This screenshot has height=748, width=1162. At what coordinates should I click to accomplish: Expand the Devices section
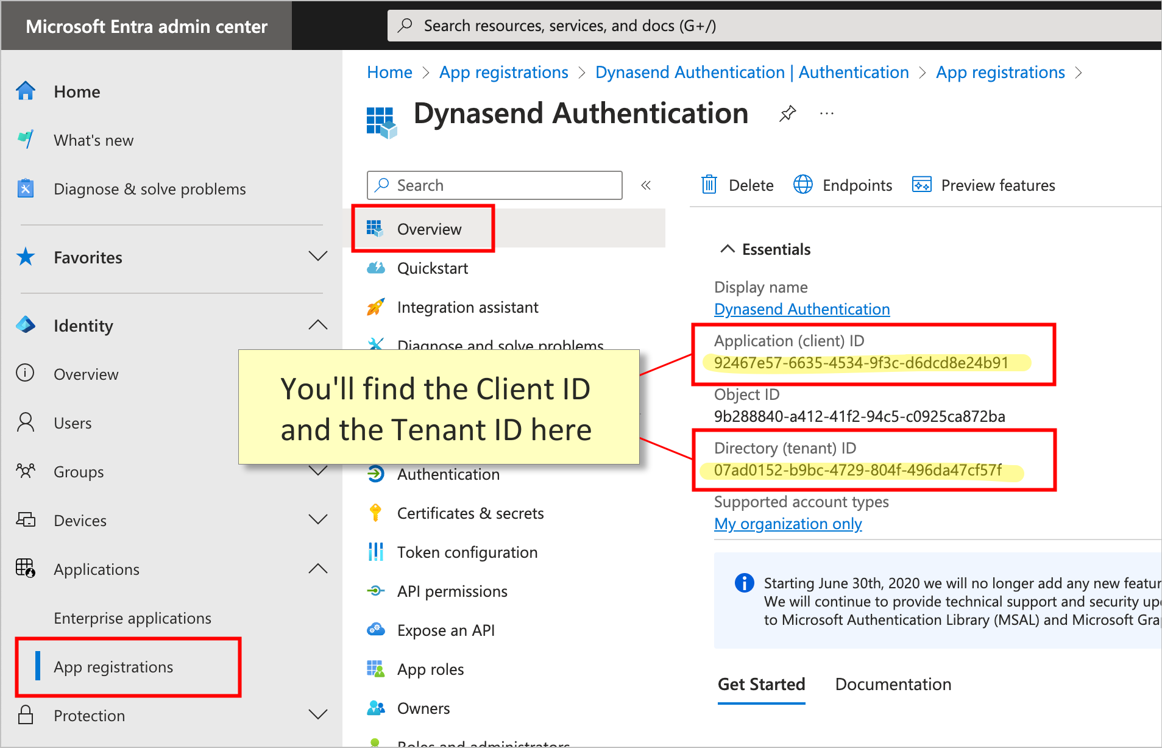[x=317, y=519]
